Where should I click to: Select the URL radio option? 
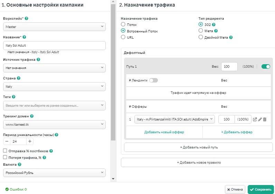pos(123,37)
